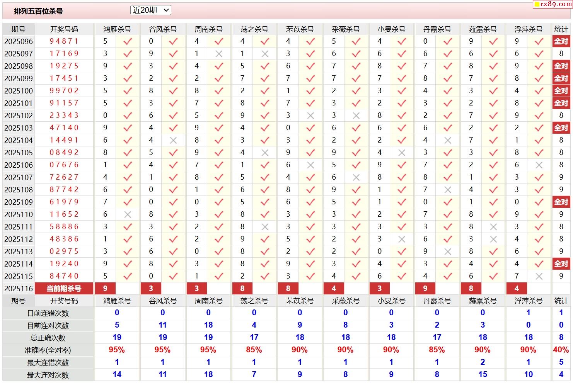
Task: Click draw number 94871 in row 2025096
Action: 64,41
